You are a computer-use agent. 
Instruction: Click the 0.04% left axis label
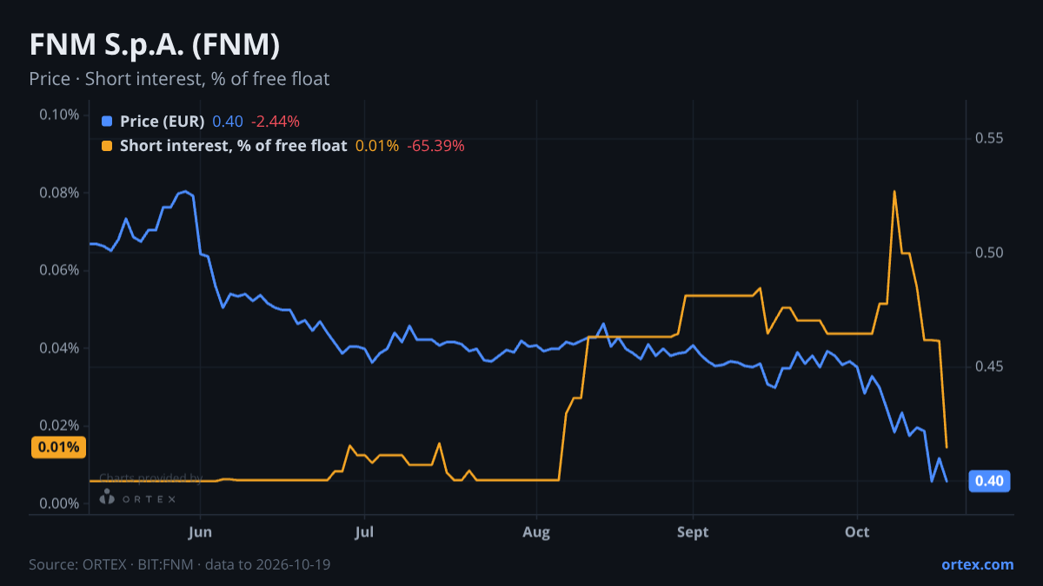(x=59, y=348)
